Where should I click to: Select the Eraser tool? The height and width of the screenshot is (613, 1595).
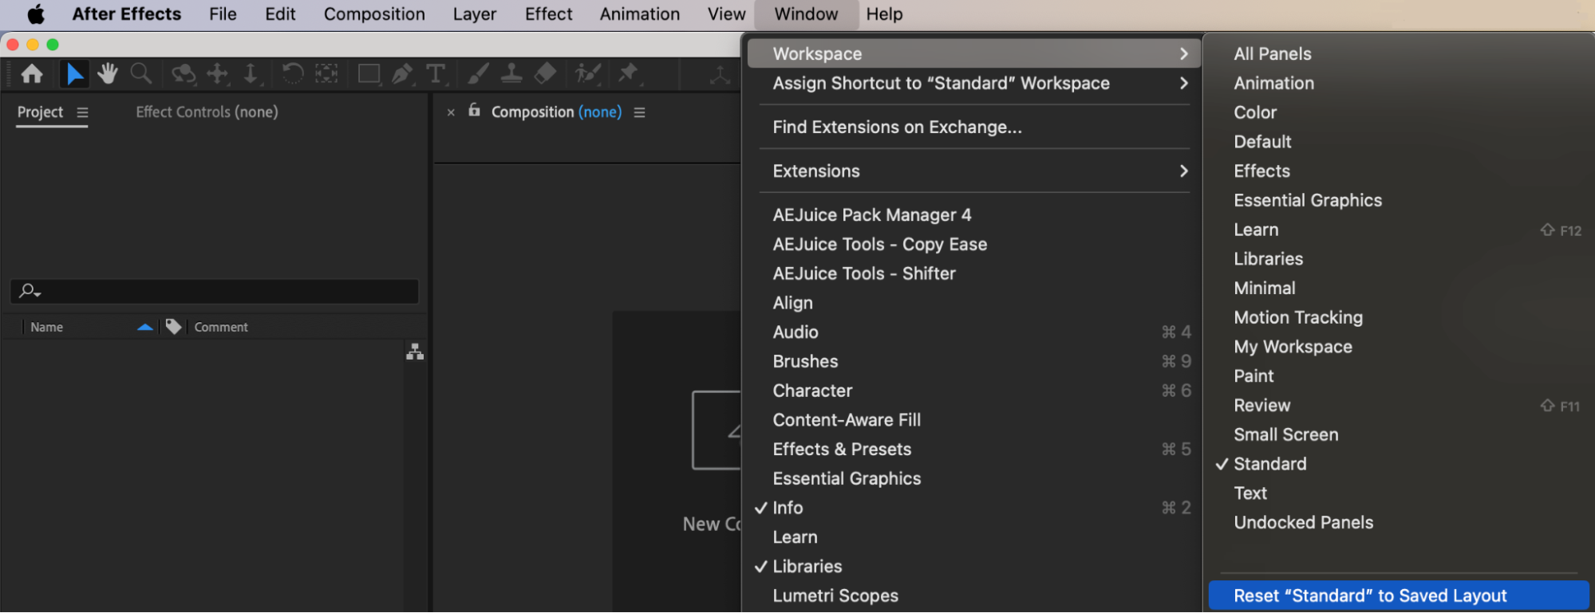tap(545, 74)
